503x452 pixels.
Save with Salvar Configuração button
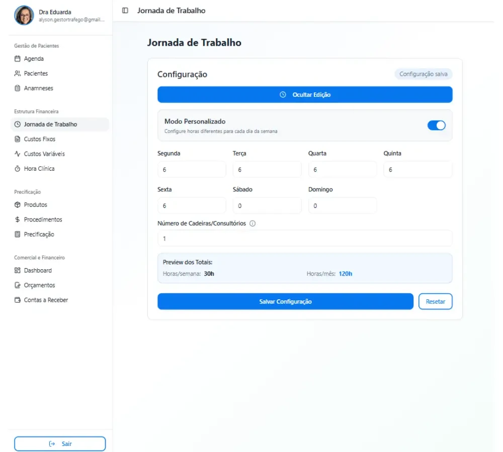pyautogui.click(x=285, y=301)
